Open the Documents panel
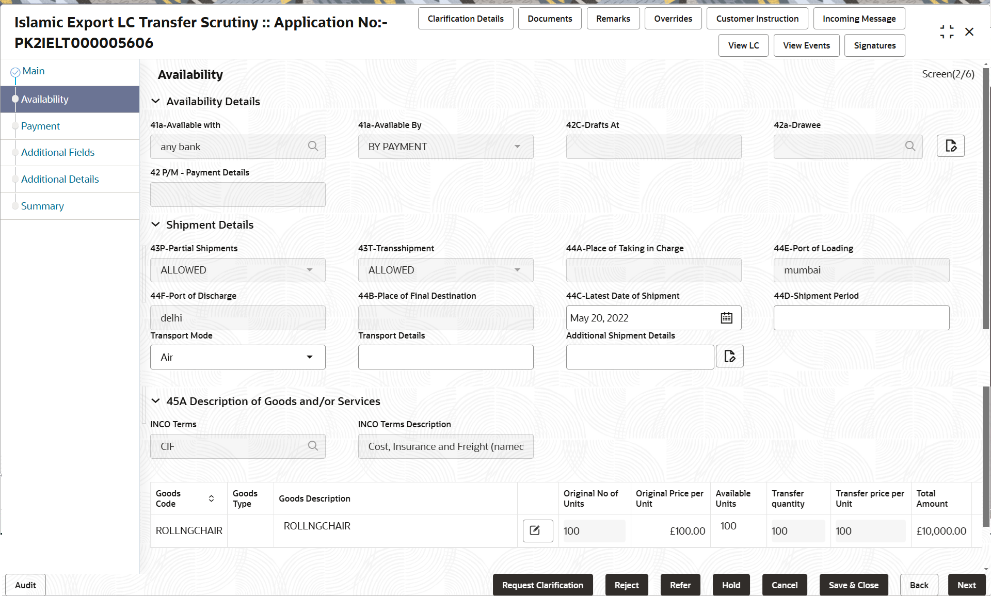Screen dimensions: 991x596 tap(549, 18)
